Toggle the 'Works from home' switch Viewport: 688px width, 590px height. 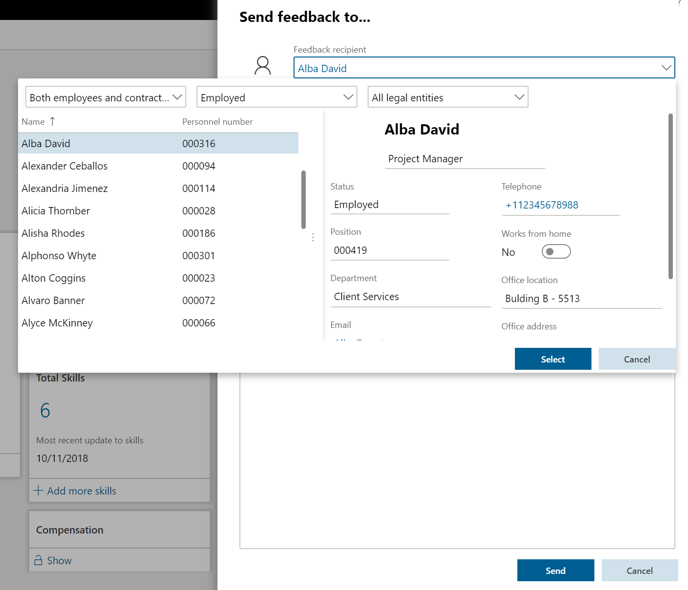pyautogui.click(x=556, y=251)
